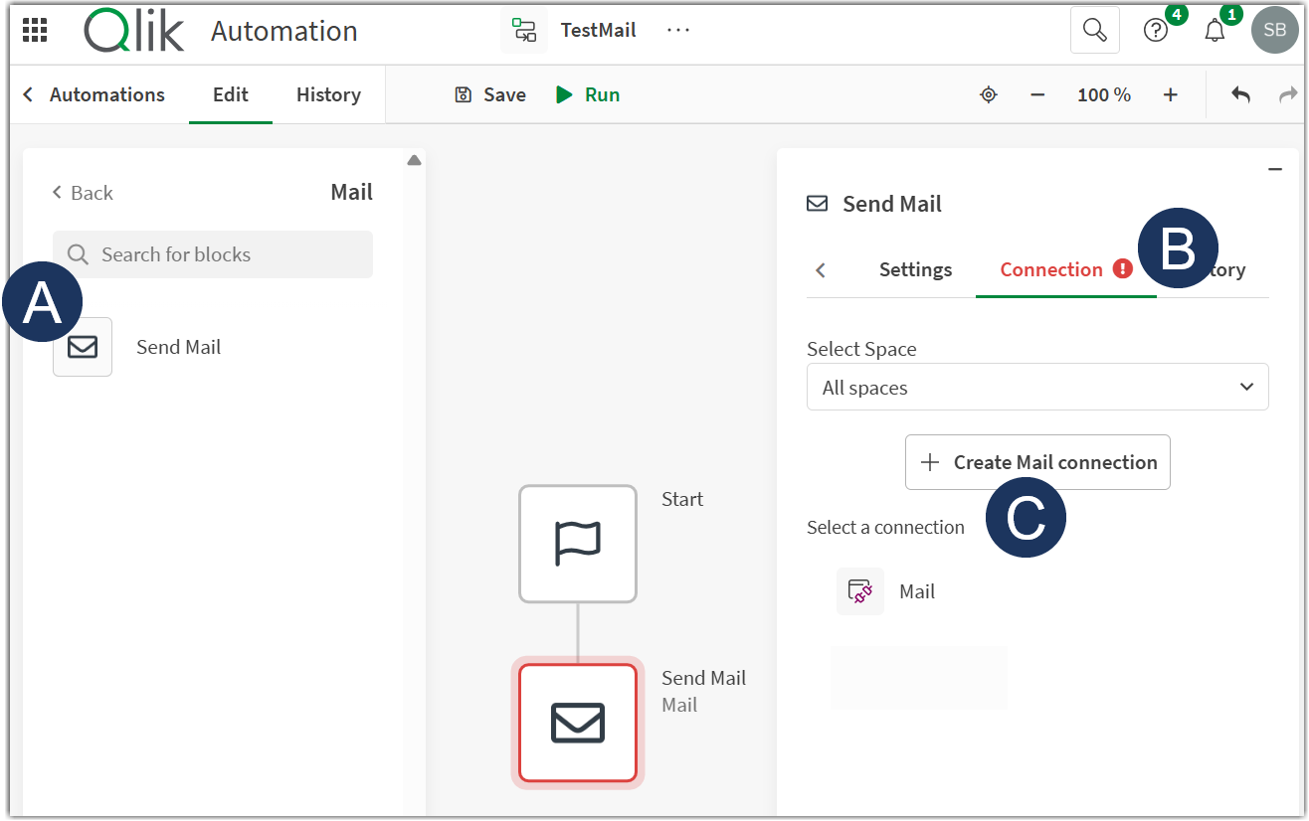Click the undo arrow

pyautogui.click(x=1240, y=93)
